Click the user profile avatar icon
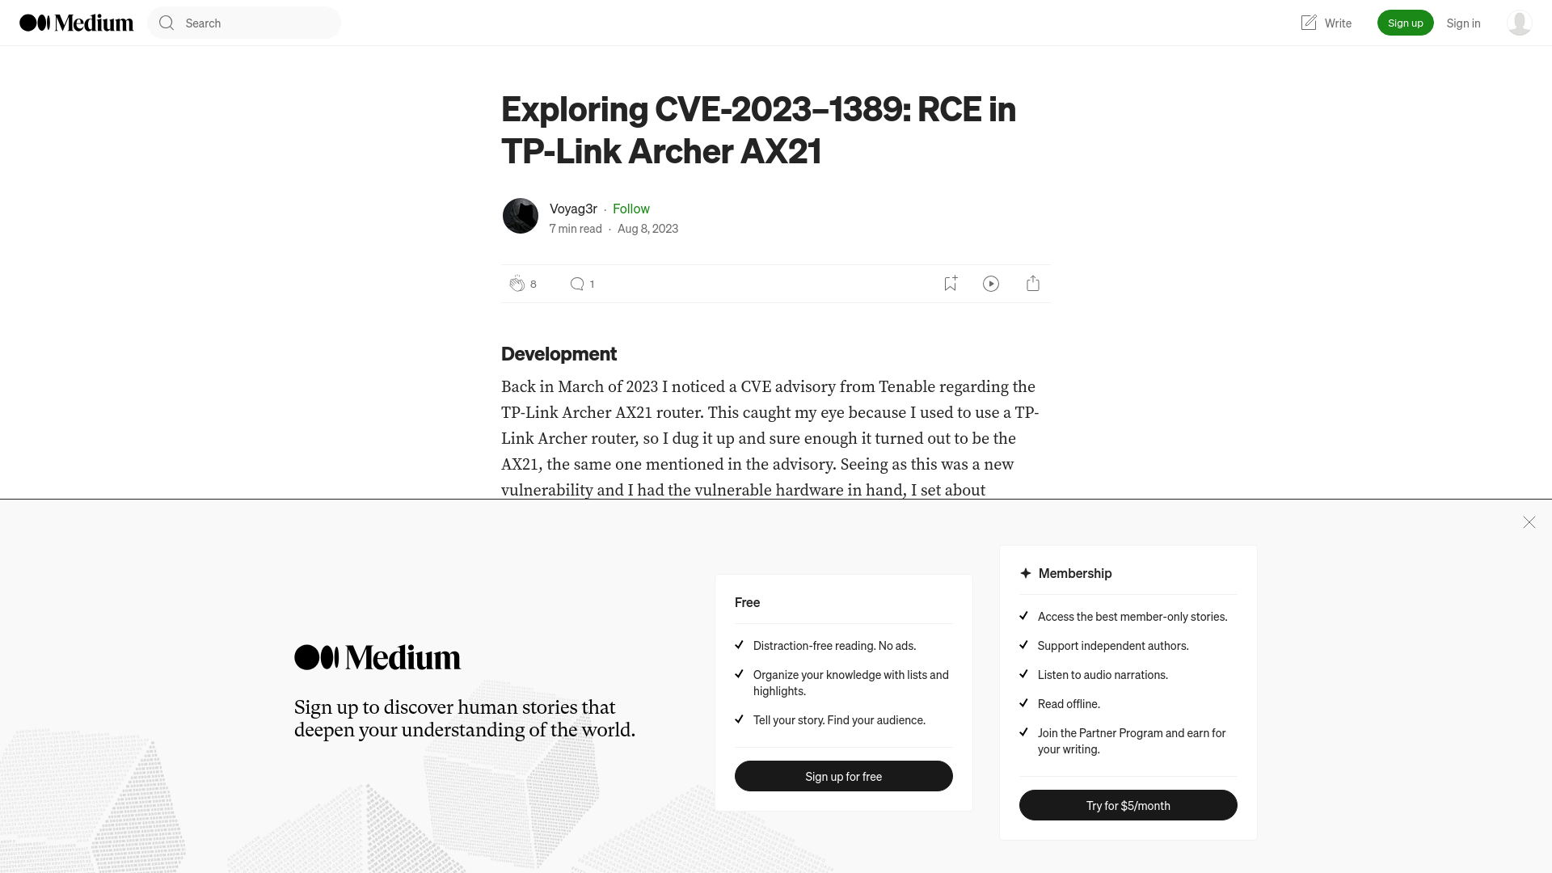This screenshot has width=1552, height=873. click(x=1519, y=23)
